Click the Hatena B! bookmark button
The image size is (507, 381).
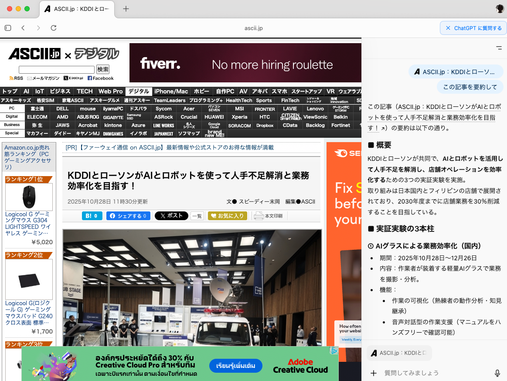click(92, 216)
